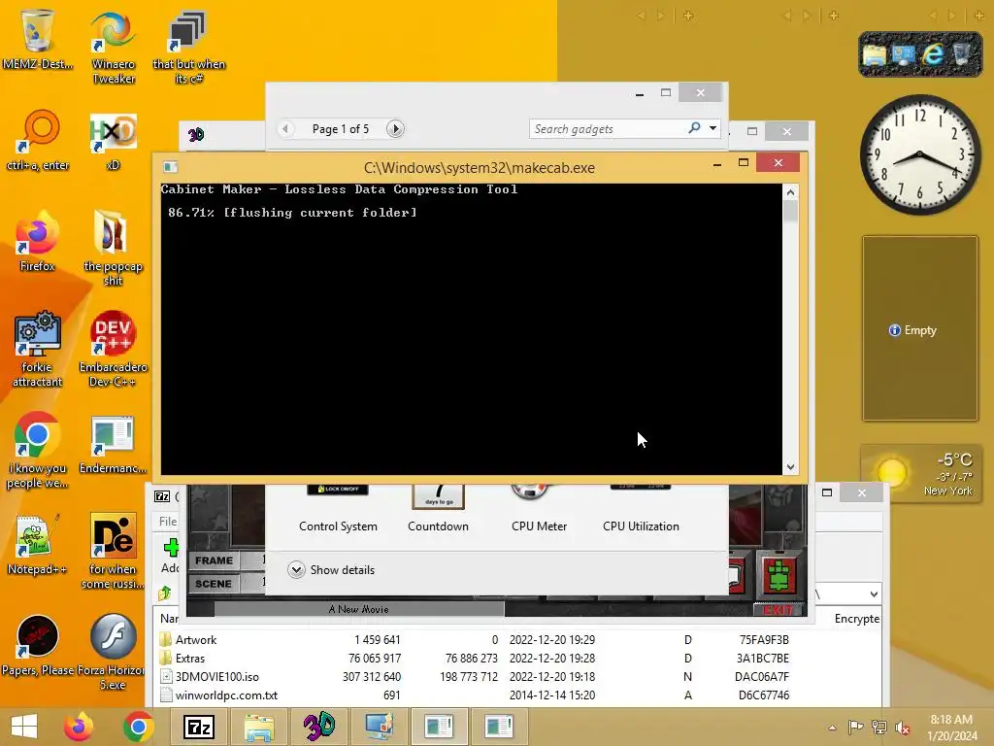Open File Explorer in the launcher gadget

coord(874,55)
